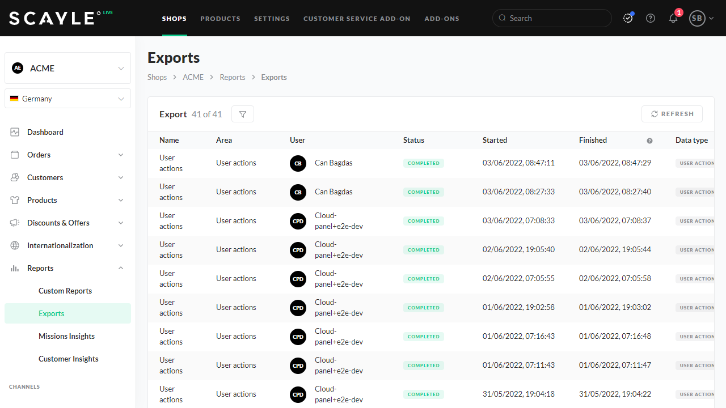Click the Finished column info icon
The image size is (726, 408).
tap(649, 141)
